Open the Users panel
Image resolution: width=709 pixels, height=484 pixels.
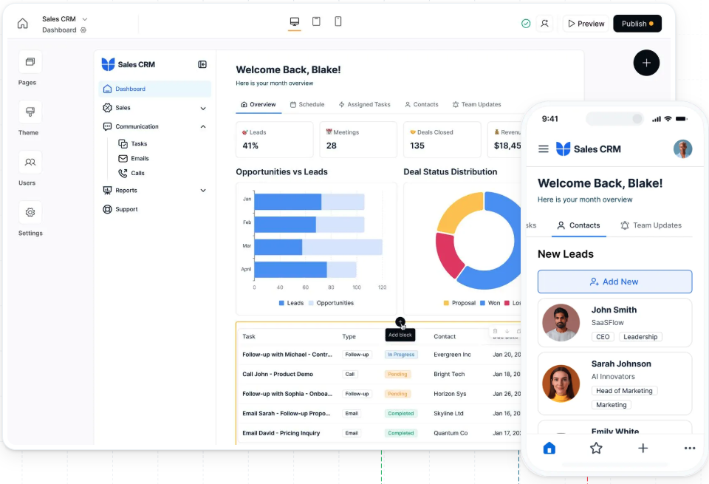pyautogui.click(x=30, y=163)
